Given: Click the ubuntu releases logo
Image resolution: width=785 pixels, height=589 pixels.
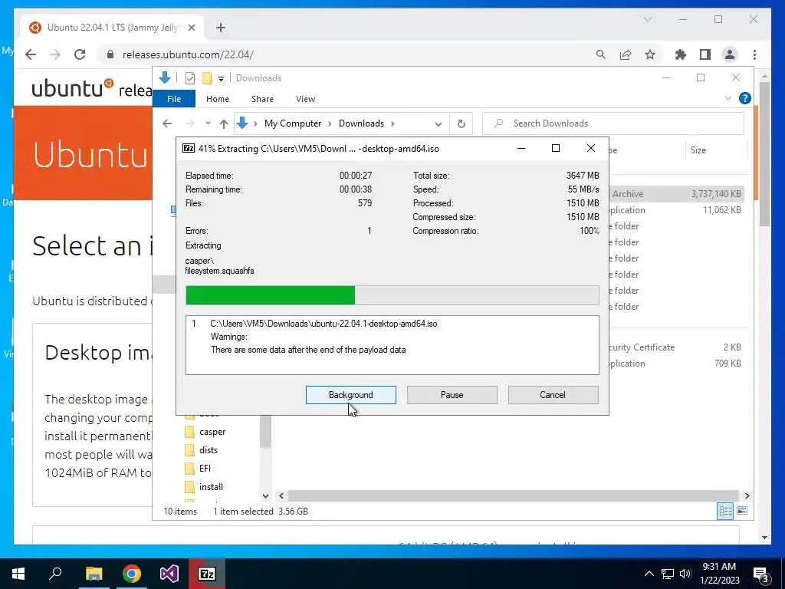Looking at the screenshot, I should pos(91,88).
